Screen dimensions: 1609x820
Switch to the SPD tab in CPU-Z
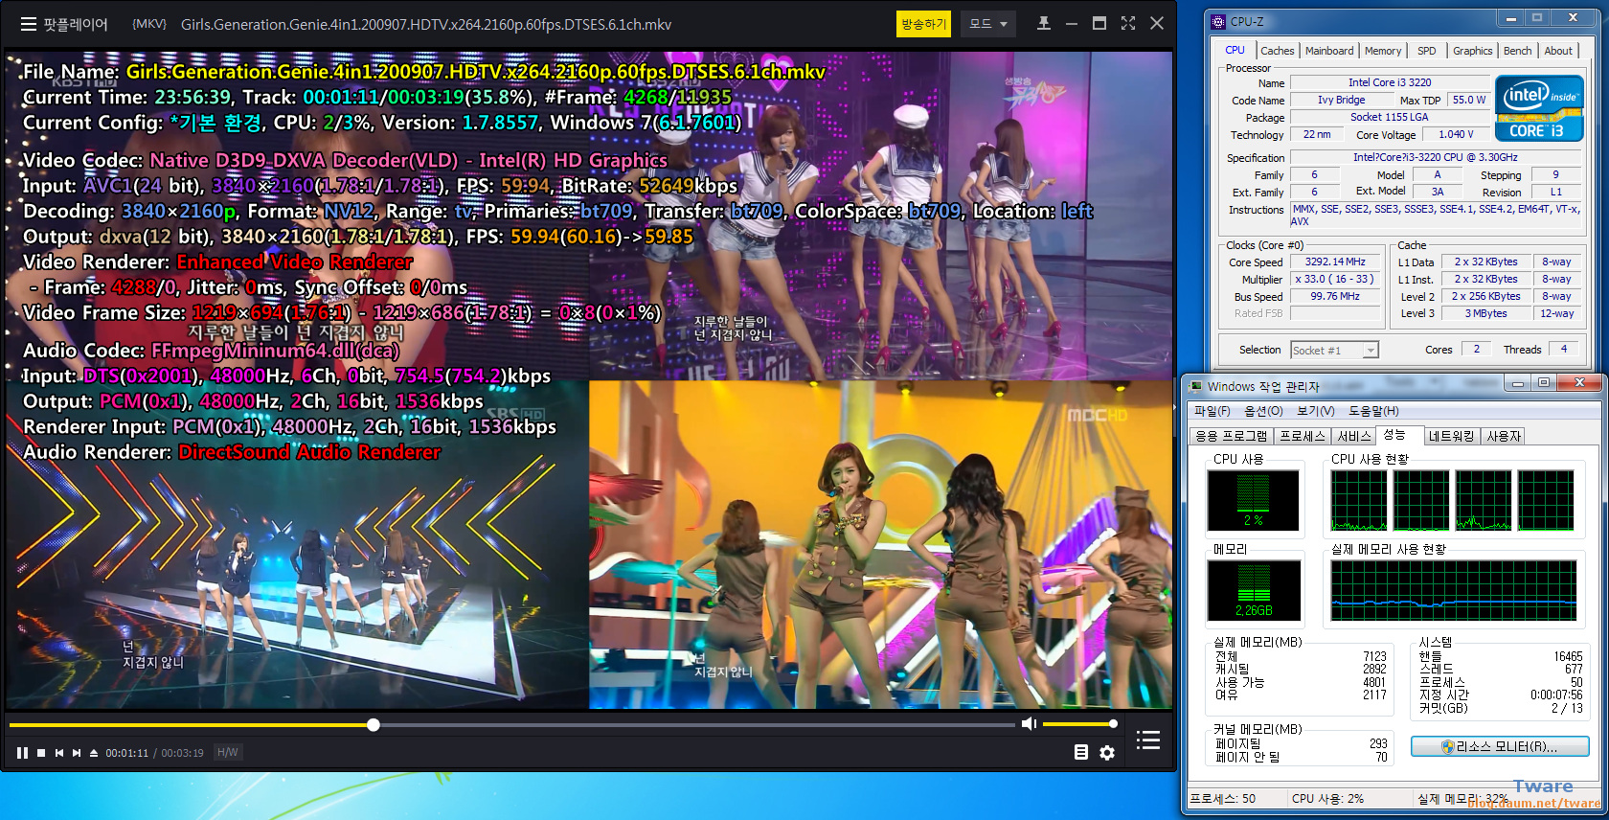1427,51
